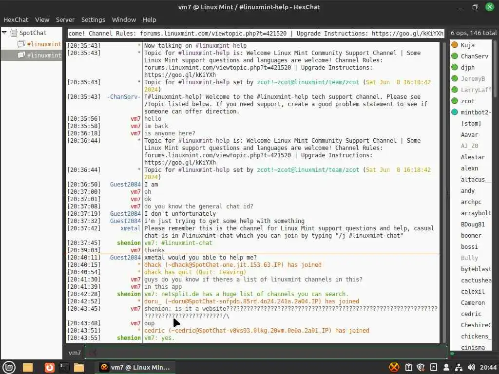The height and width of the screenshot is (374, 499).
Task: Open the Settings menu
Action: click(93, 19)
